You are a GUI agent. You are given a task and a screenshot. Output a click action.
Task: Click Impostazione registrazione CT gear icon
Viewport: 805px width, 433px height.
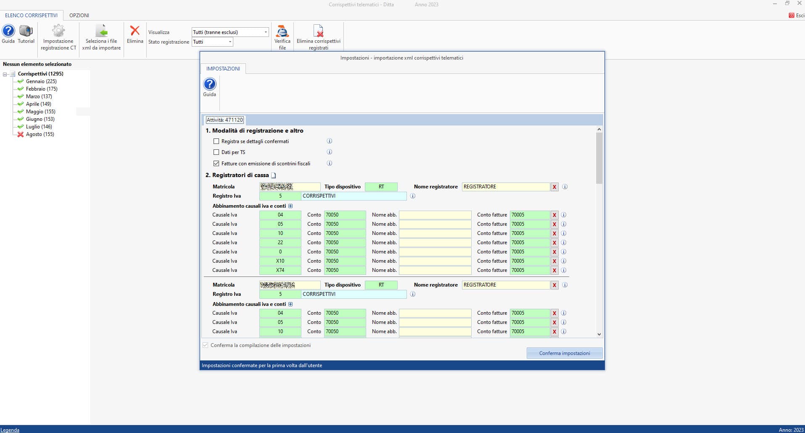pos(58,31)
